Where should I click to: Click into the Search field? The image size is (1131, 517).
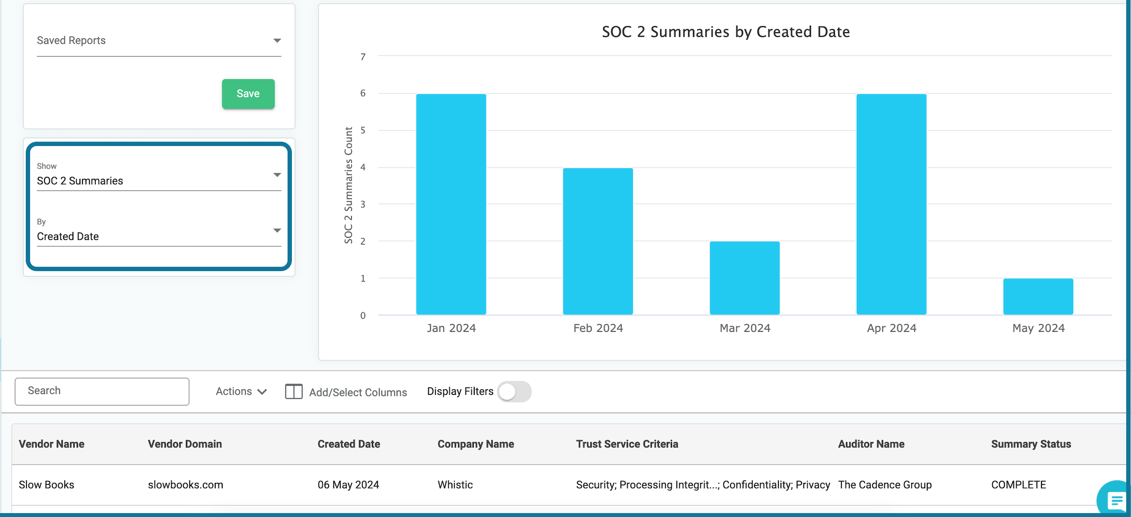coord(102,391)
